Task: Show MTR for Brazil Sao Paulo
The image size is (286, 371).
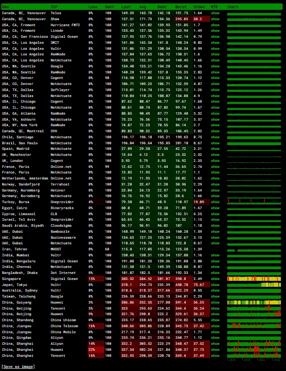Action: (x=215, y=143)
